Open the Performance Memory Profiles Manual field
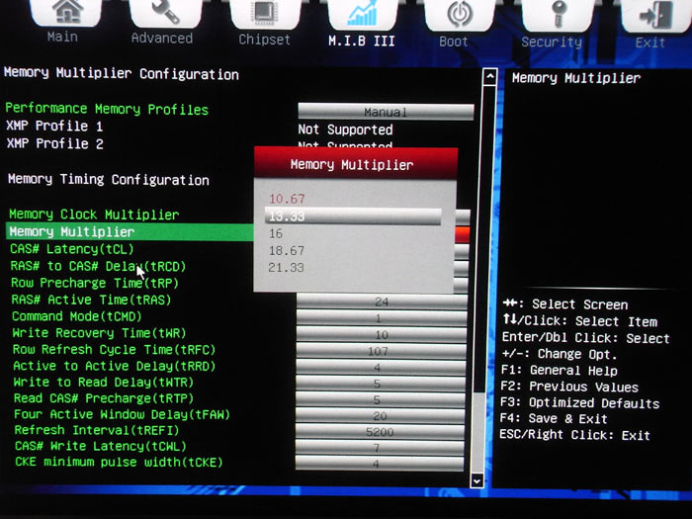This screenshot has height=519, width=692. (386, 112)
